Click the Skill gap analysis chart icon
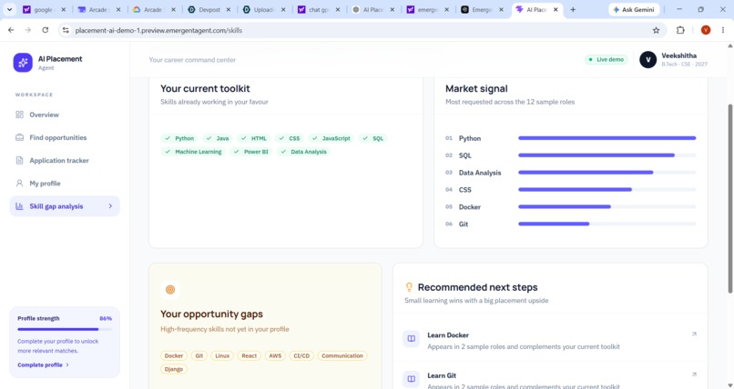Image resolution: width=734 pixels, height=389 pixels. (19, 206)
